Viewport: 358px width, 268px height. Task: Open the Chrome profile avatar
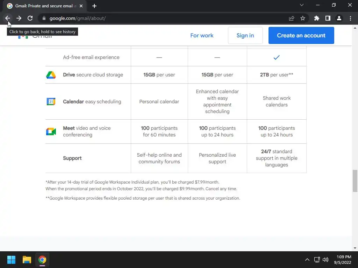click(x=339, y=18)
